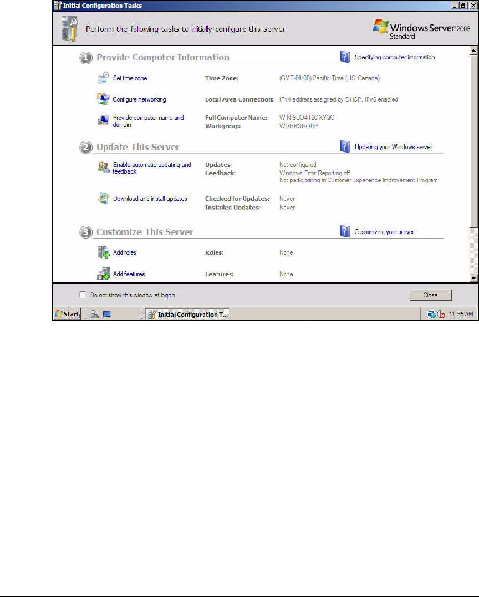Open Download and install updates link
479x597 pixels.
pyautogui.click(x=150, y=199)
